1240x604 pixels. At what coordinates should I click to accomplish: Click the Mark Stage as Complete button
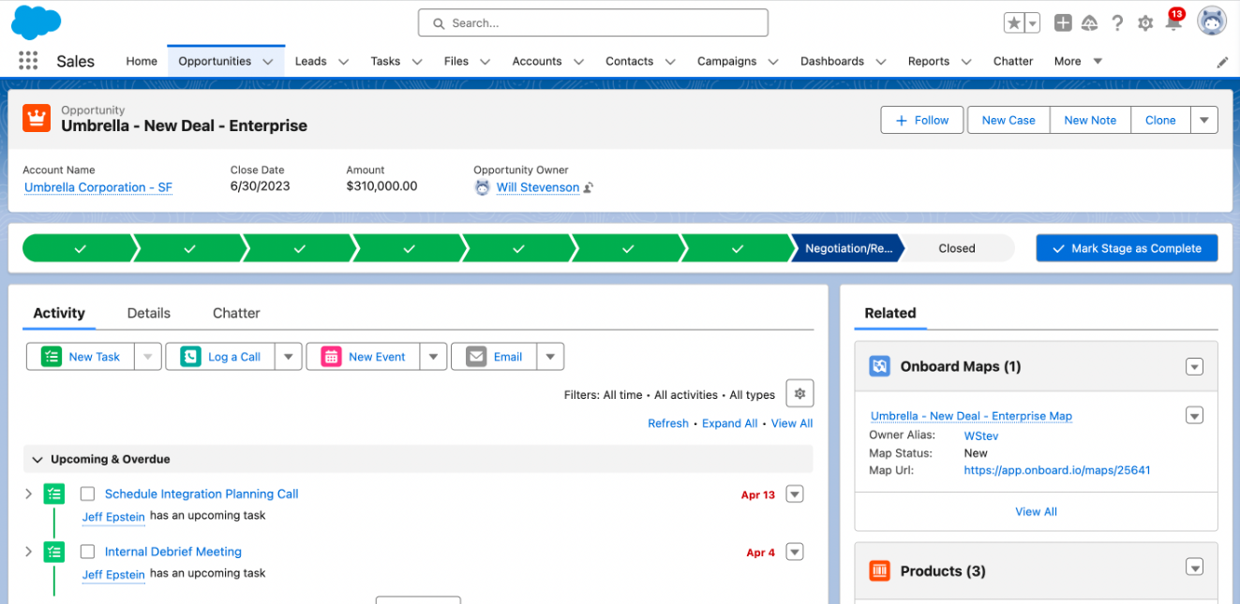1127,248
